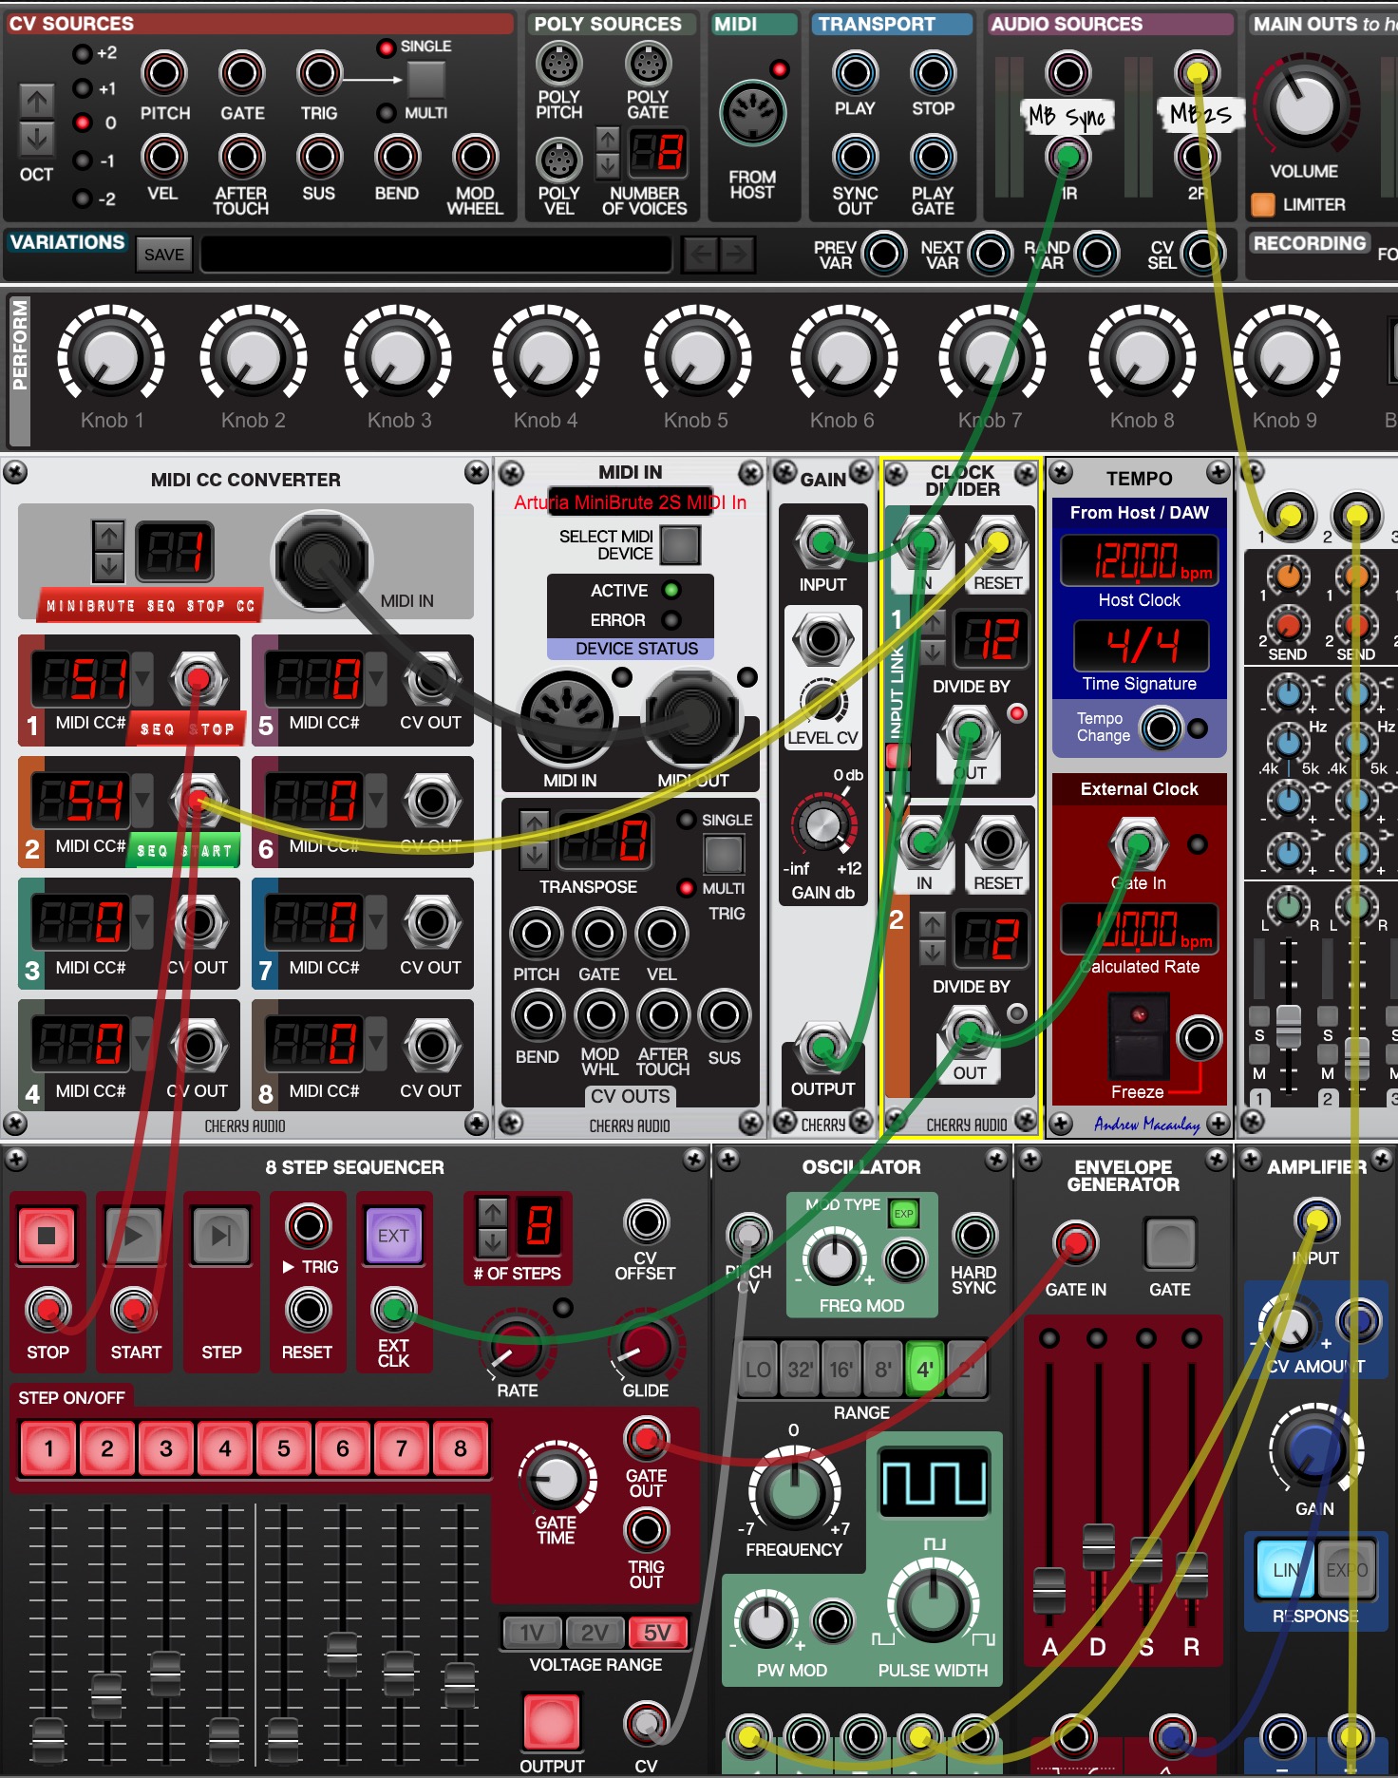Click the main VOLUME knob
The height and width of the screenshot is (1778, 1398).
(1304, 106)
